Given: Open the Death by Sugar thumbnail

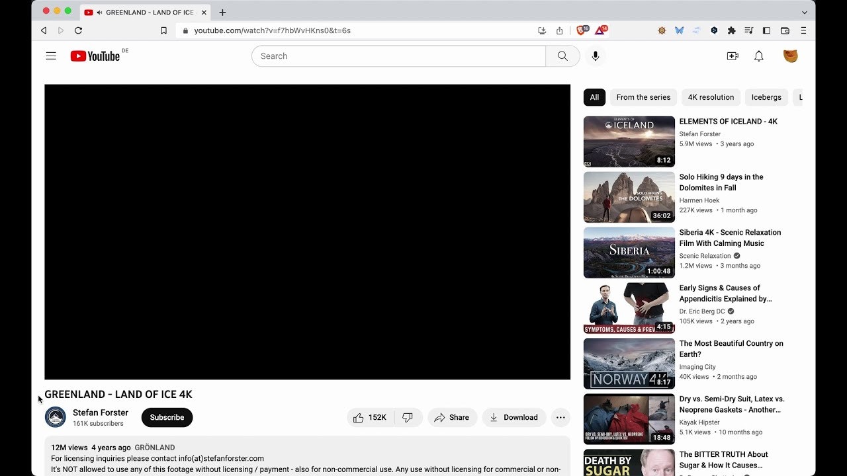Looking at the screenshot, I should click(629, 463).
